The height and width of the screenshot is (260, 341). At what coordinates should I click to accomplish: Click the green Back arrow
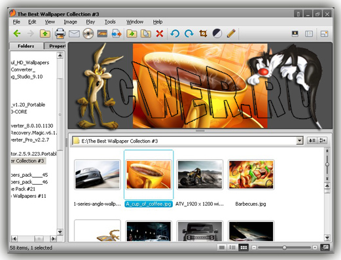click(17, 33)
